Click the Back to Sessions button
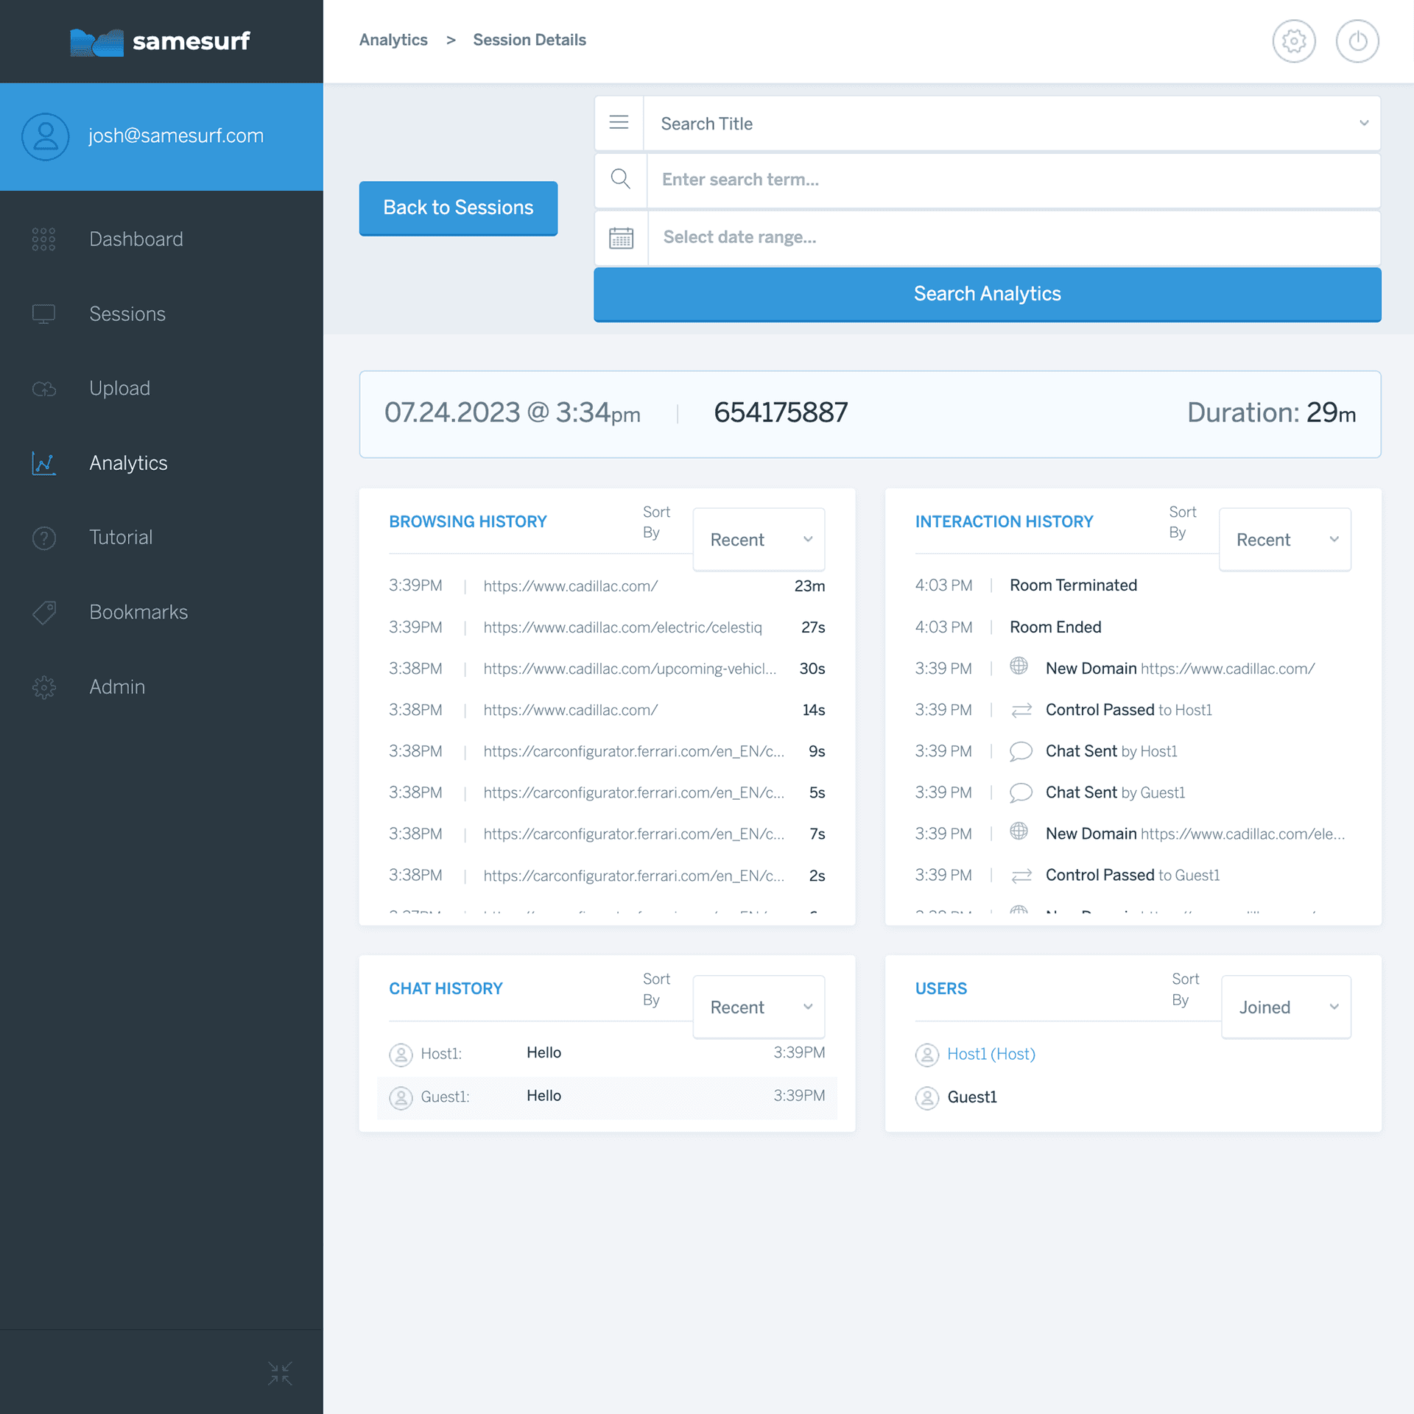The height and width of the screenshot is (1414, 1414). pos(458,208)
